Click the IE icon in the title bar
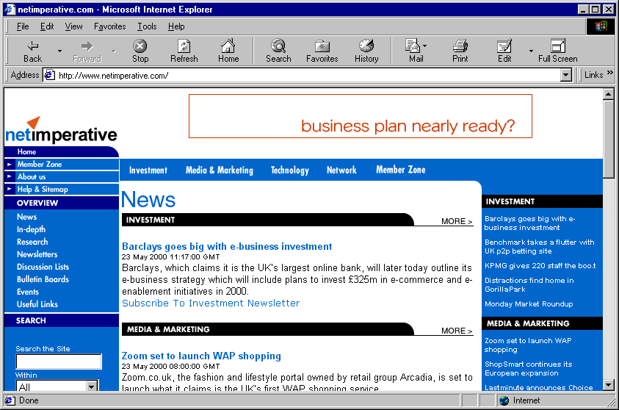This screenshot has height=410, width=619. click(10, 9)
